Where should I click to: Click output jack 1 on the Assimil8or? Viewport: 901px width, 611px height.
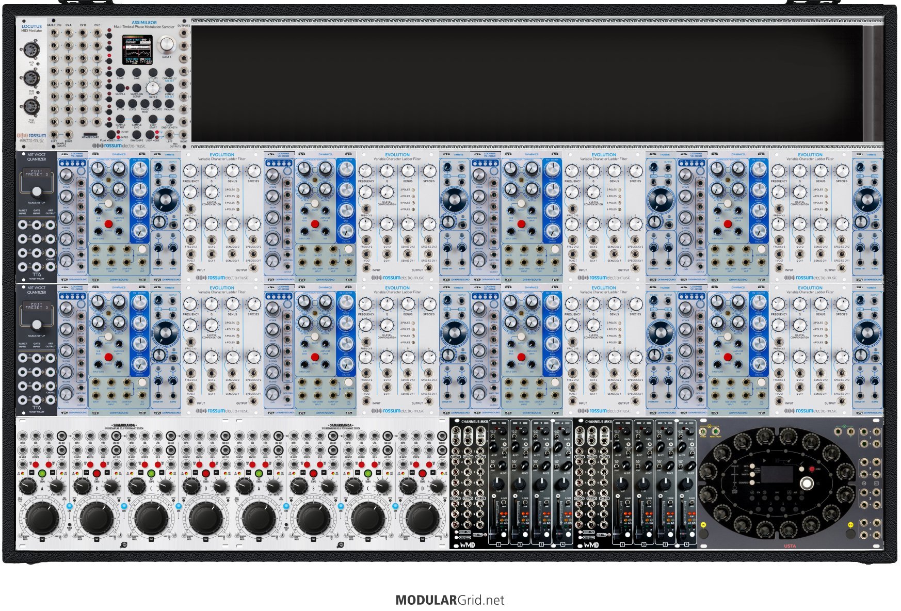[184, 33]
